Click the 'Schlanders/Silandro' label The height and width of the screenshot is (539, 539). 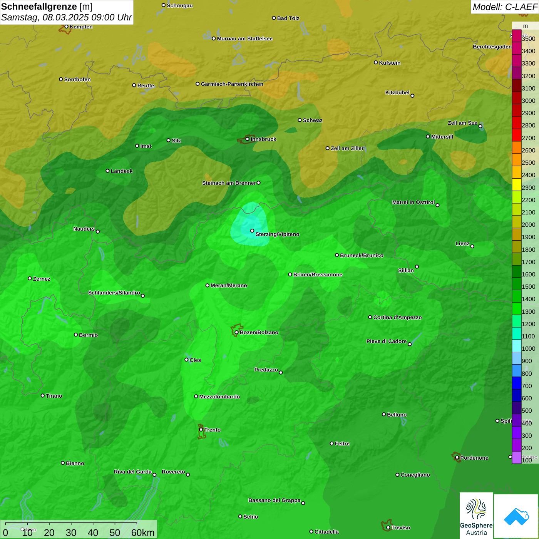coord(114,293)
